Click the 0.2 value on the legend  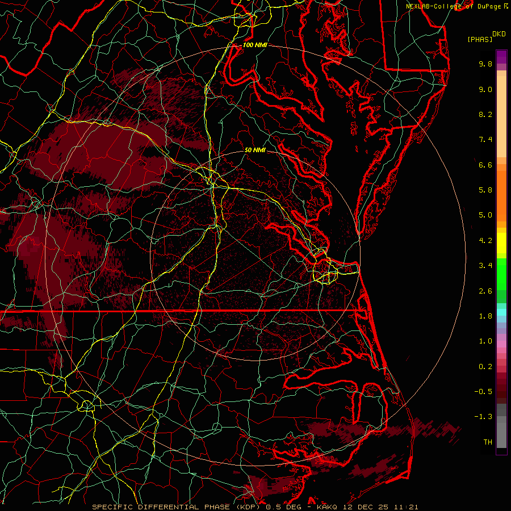pyautogui.click(x=485, y=367)
